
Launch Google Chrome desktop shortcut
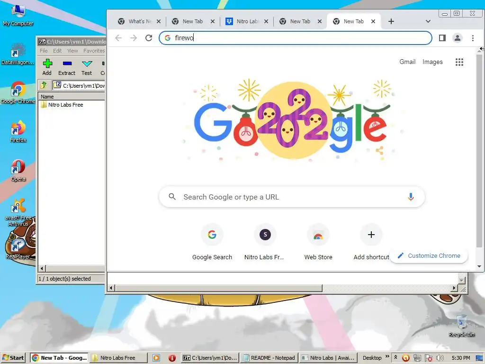click(18, 92)
